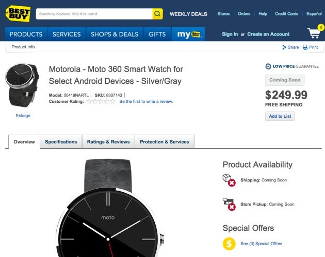
Task: Click the yellow search magnifier button
Action: [x=157, y=14]
